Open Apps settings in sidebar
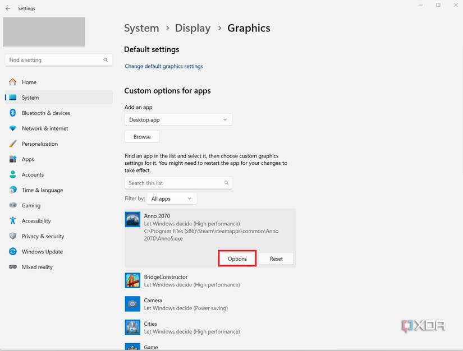Viewport: 463px width, 351px height. click(59, 159)
